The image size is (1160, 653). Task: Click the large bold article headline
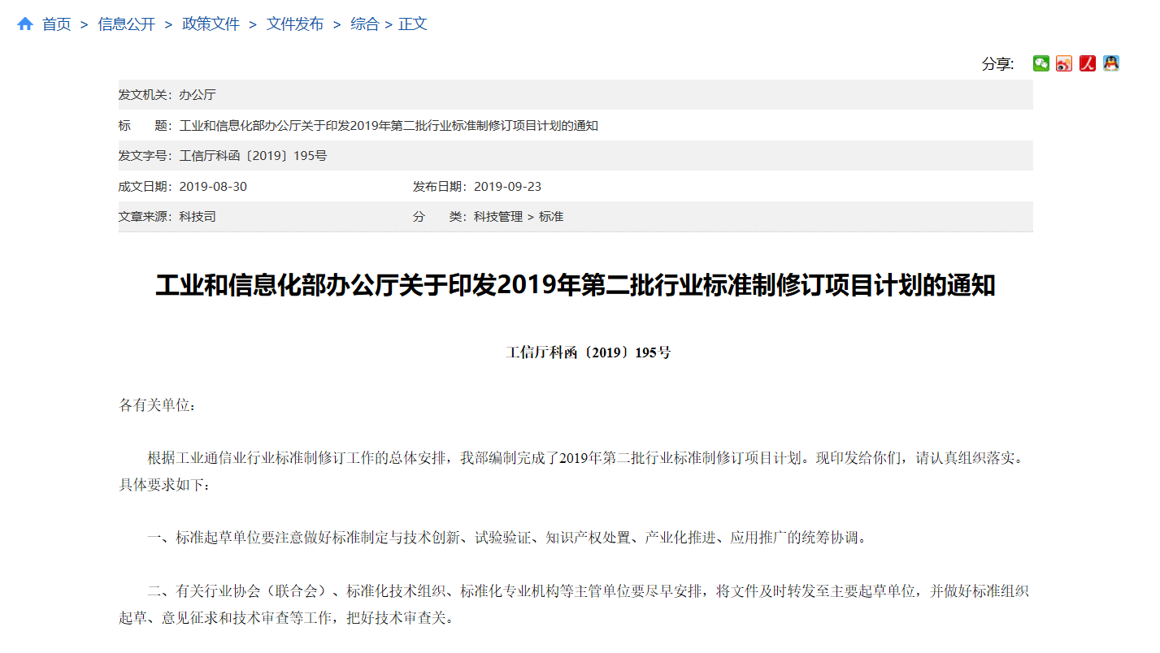(x=576, y=286)
